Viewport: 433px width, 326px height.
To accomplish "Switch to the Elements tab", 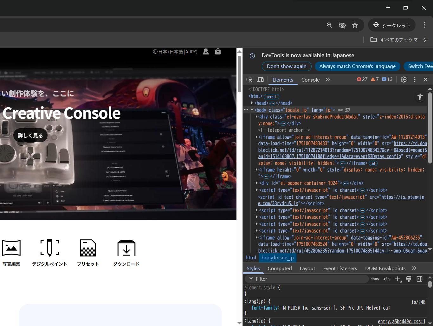I will click(x=283, y=80).
